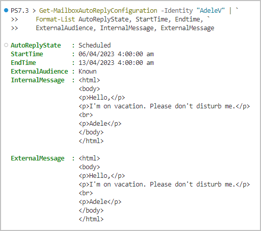This screenshot has height=231, width=261.
Task: Click the <html> line of ExternalMessage
Action: click(x=89, y=158)
